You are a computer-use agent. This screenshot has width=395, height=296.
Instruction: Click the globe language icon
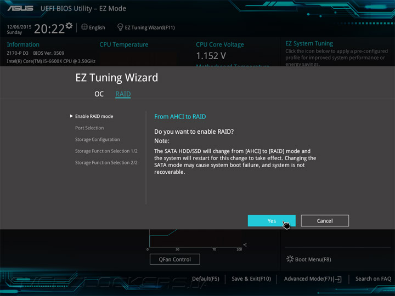point(84,27)
